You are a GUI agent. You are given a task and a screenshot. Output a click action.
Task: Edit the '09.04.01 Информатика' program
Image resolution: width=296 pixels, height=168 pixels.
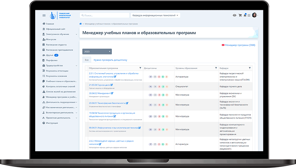[139, 128]
